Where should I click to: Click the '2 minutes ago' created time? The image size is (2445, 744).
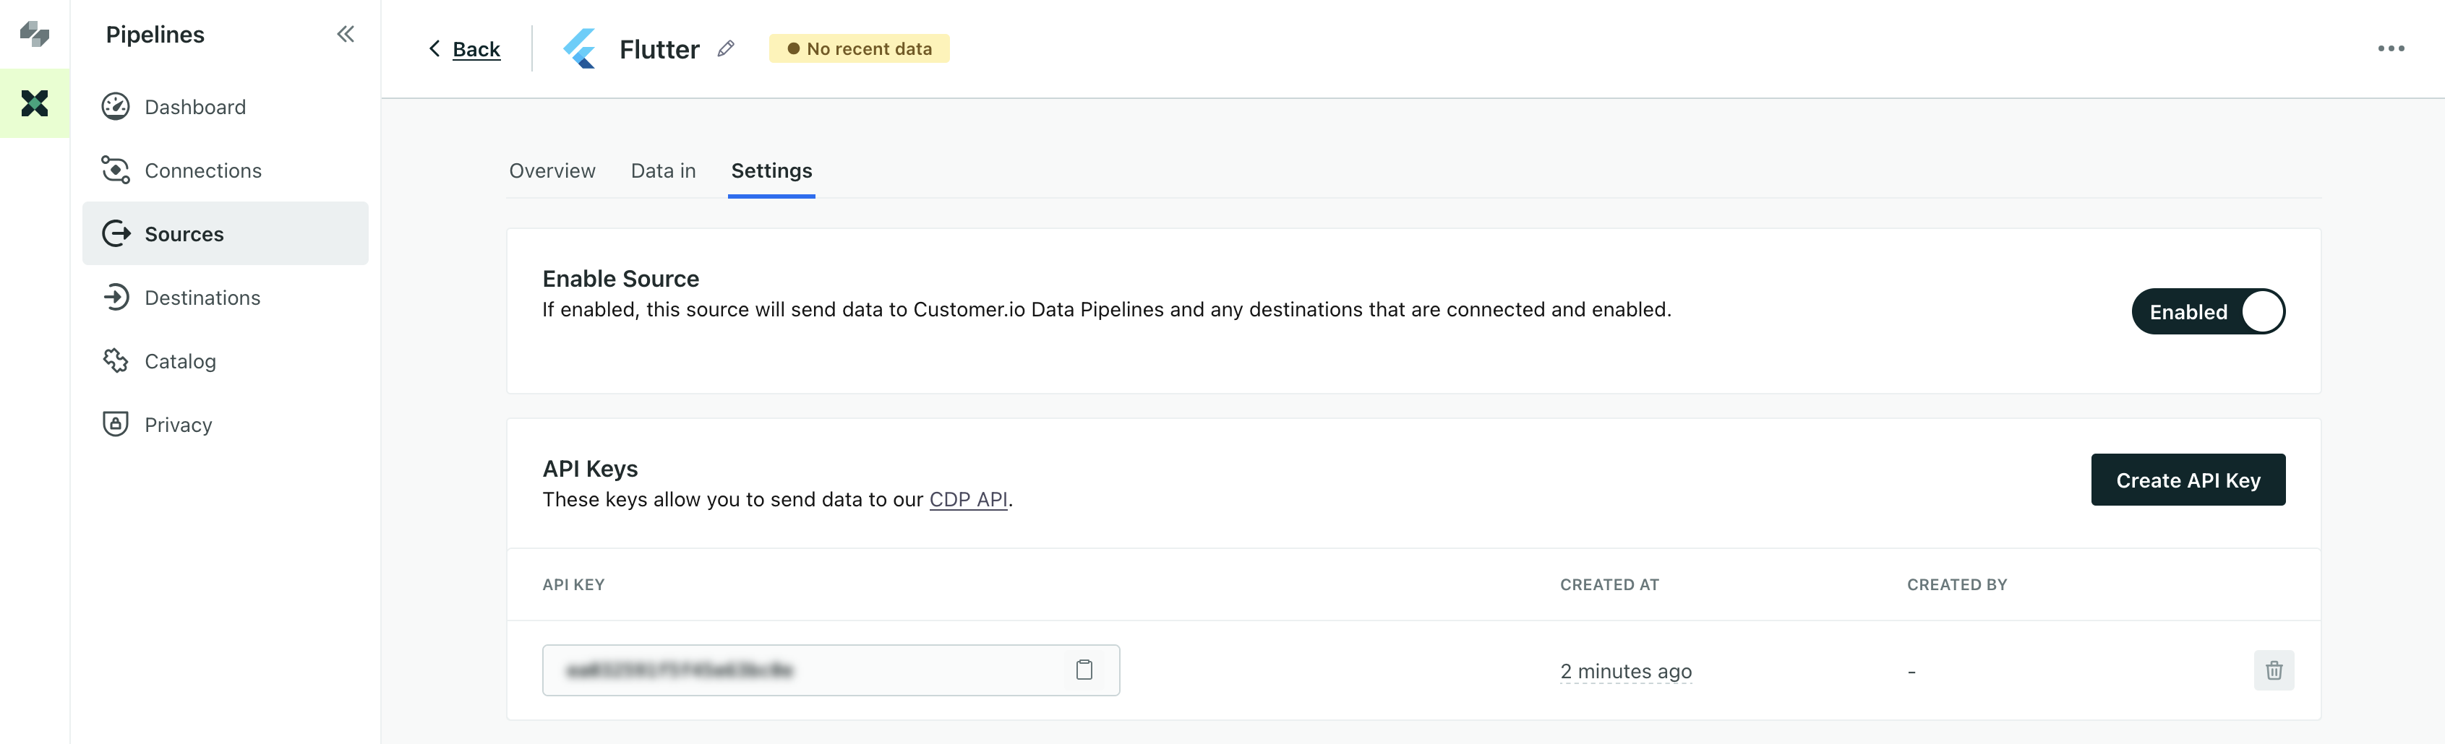click(x=1626, y=672)
